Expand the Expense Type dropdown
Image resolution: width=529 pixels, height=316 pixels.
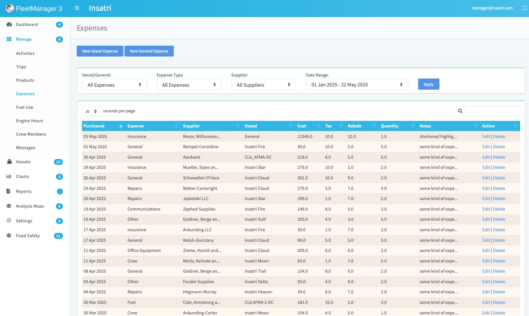[189, 85]
